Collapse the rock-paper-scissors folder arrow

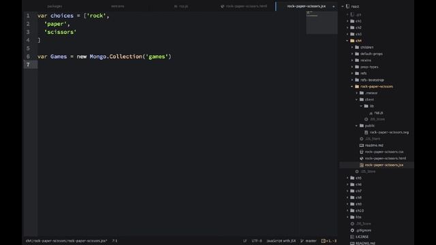352,86
